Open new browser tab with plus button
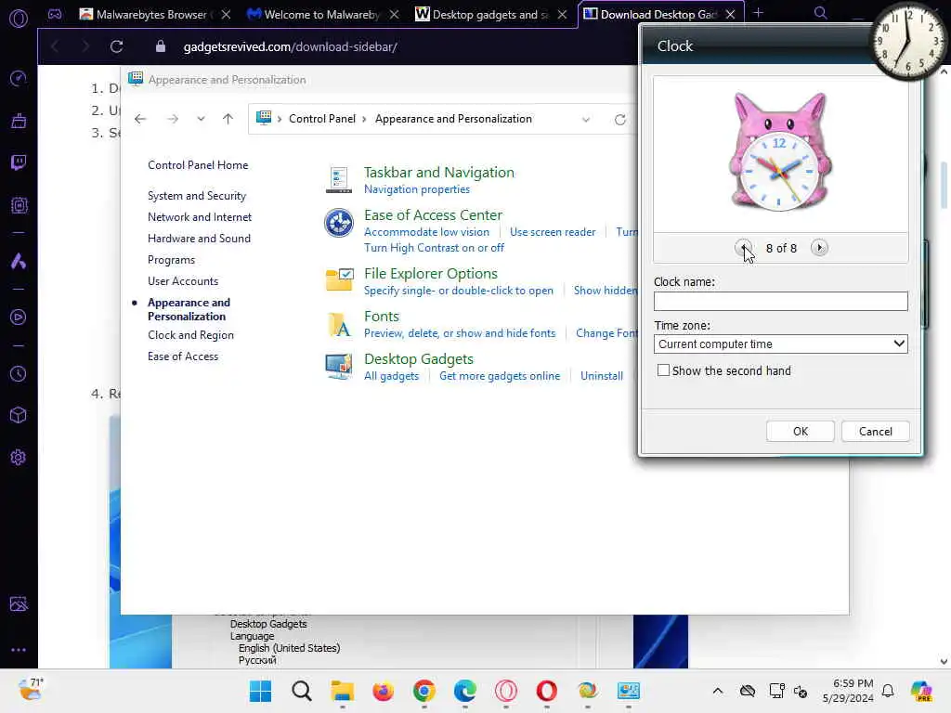 [x=758, y=13]
